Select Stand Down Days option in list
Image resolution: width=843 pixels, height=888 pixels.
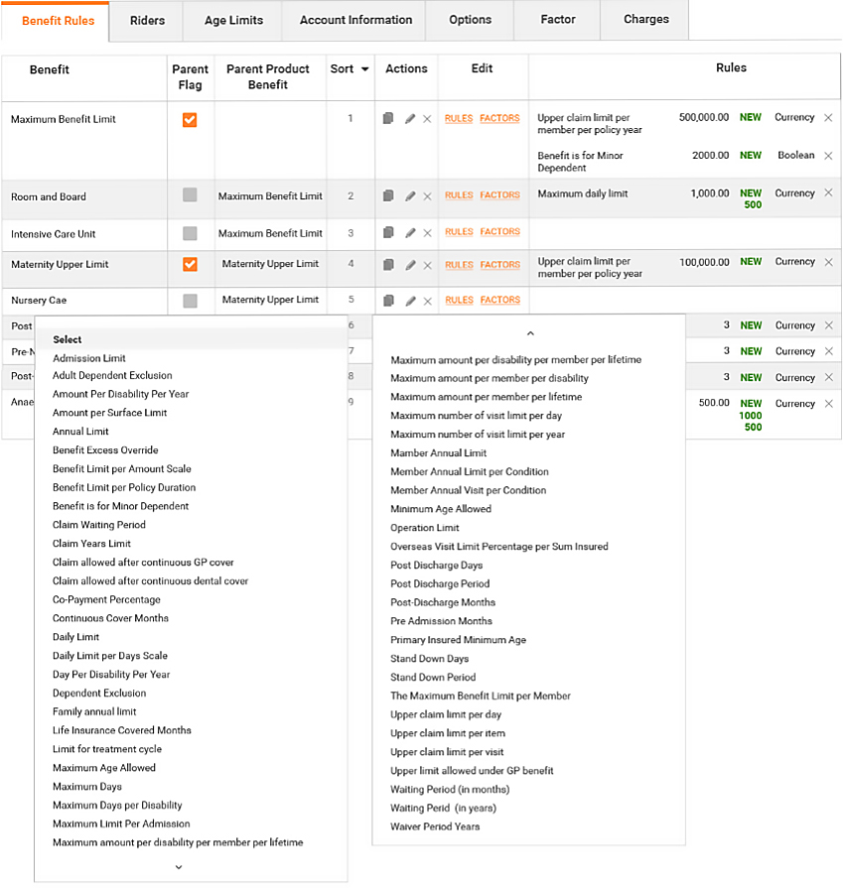point(429,659)
